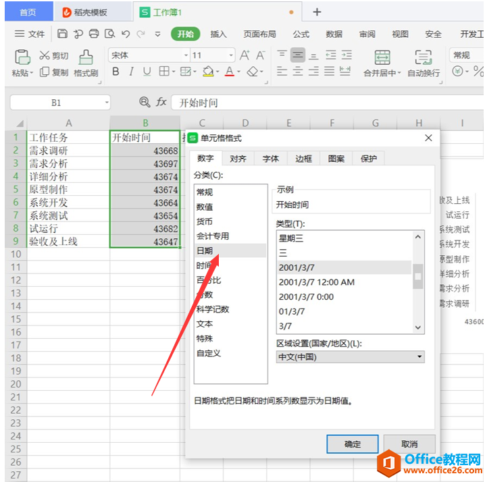
Task: Click the Paste clipboard icon
Action: tap(22, 57)
